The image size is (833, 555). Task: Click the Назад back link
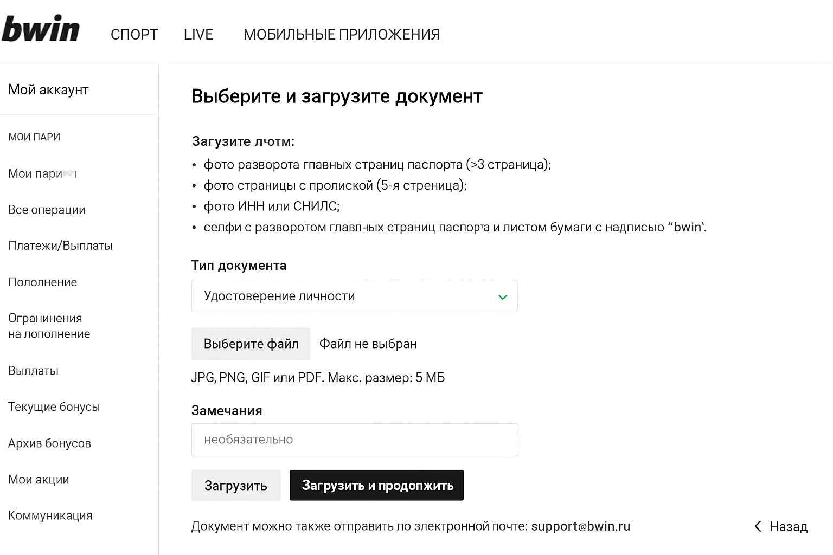(788, 526)
